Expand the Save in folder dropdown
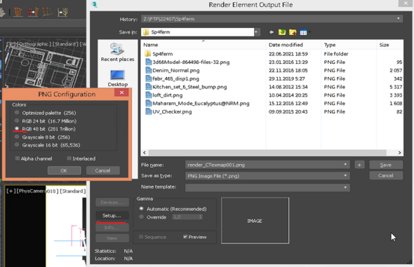This screenshot has height=267, width=414. pos(256,32)
